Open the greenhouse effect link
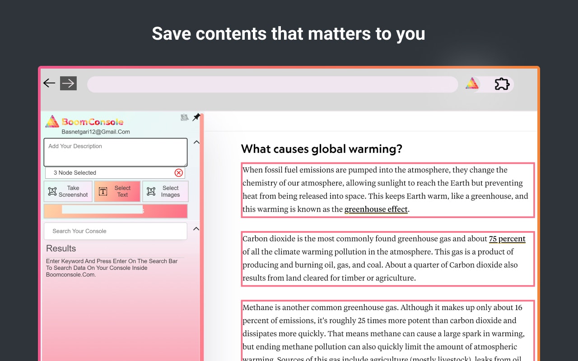 pyautogui.click(x=376, y=209)
